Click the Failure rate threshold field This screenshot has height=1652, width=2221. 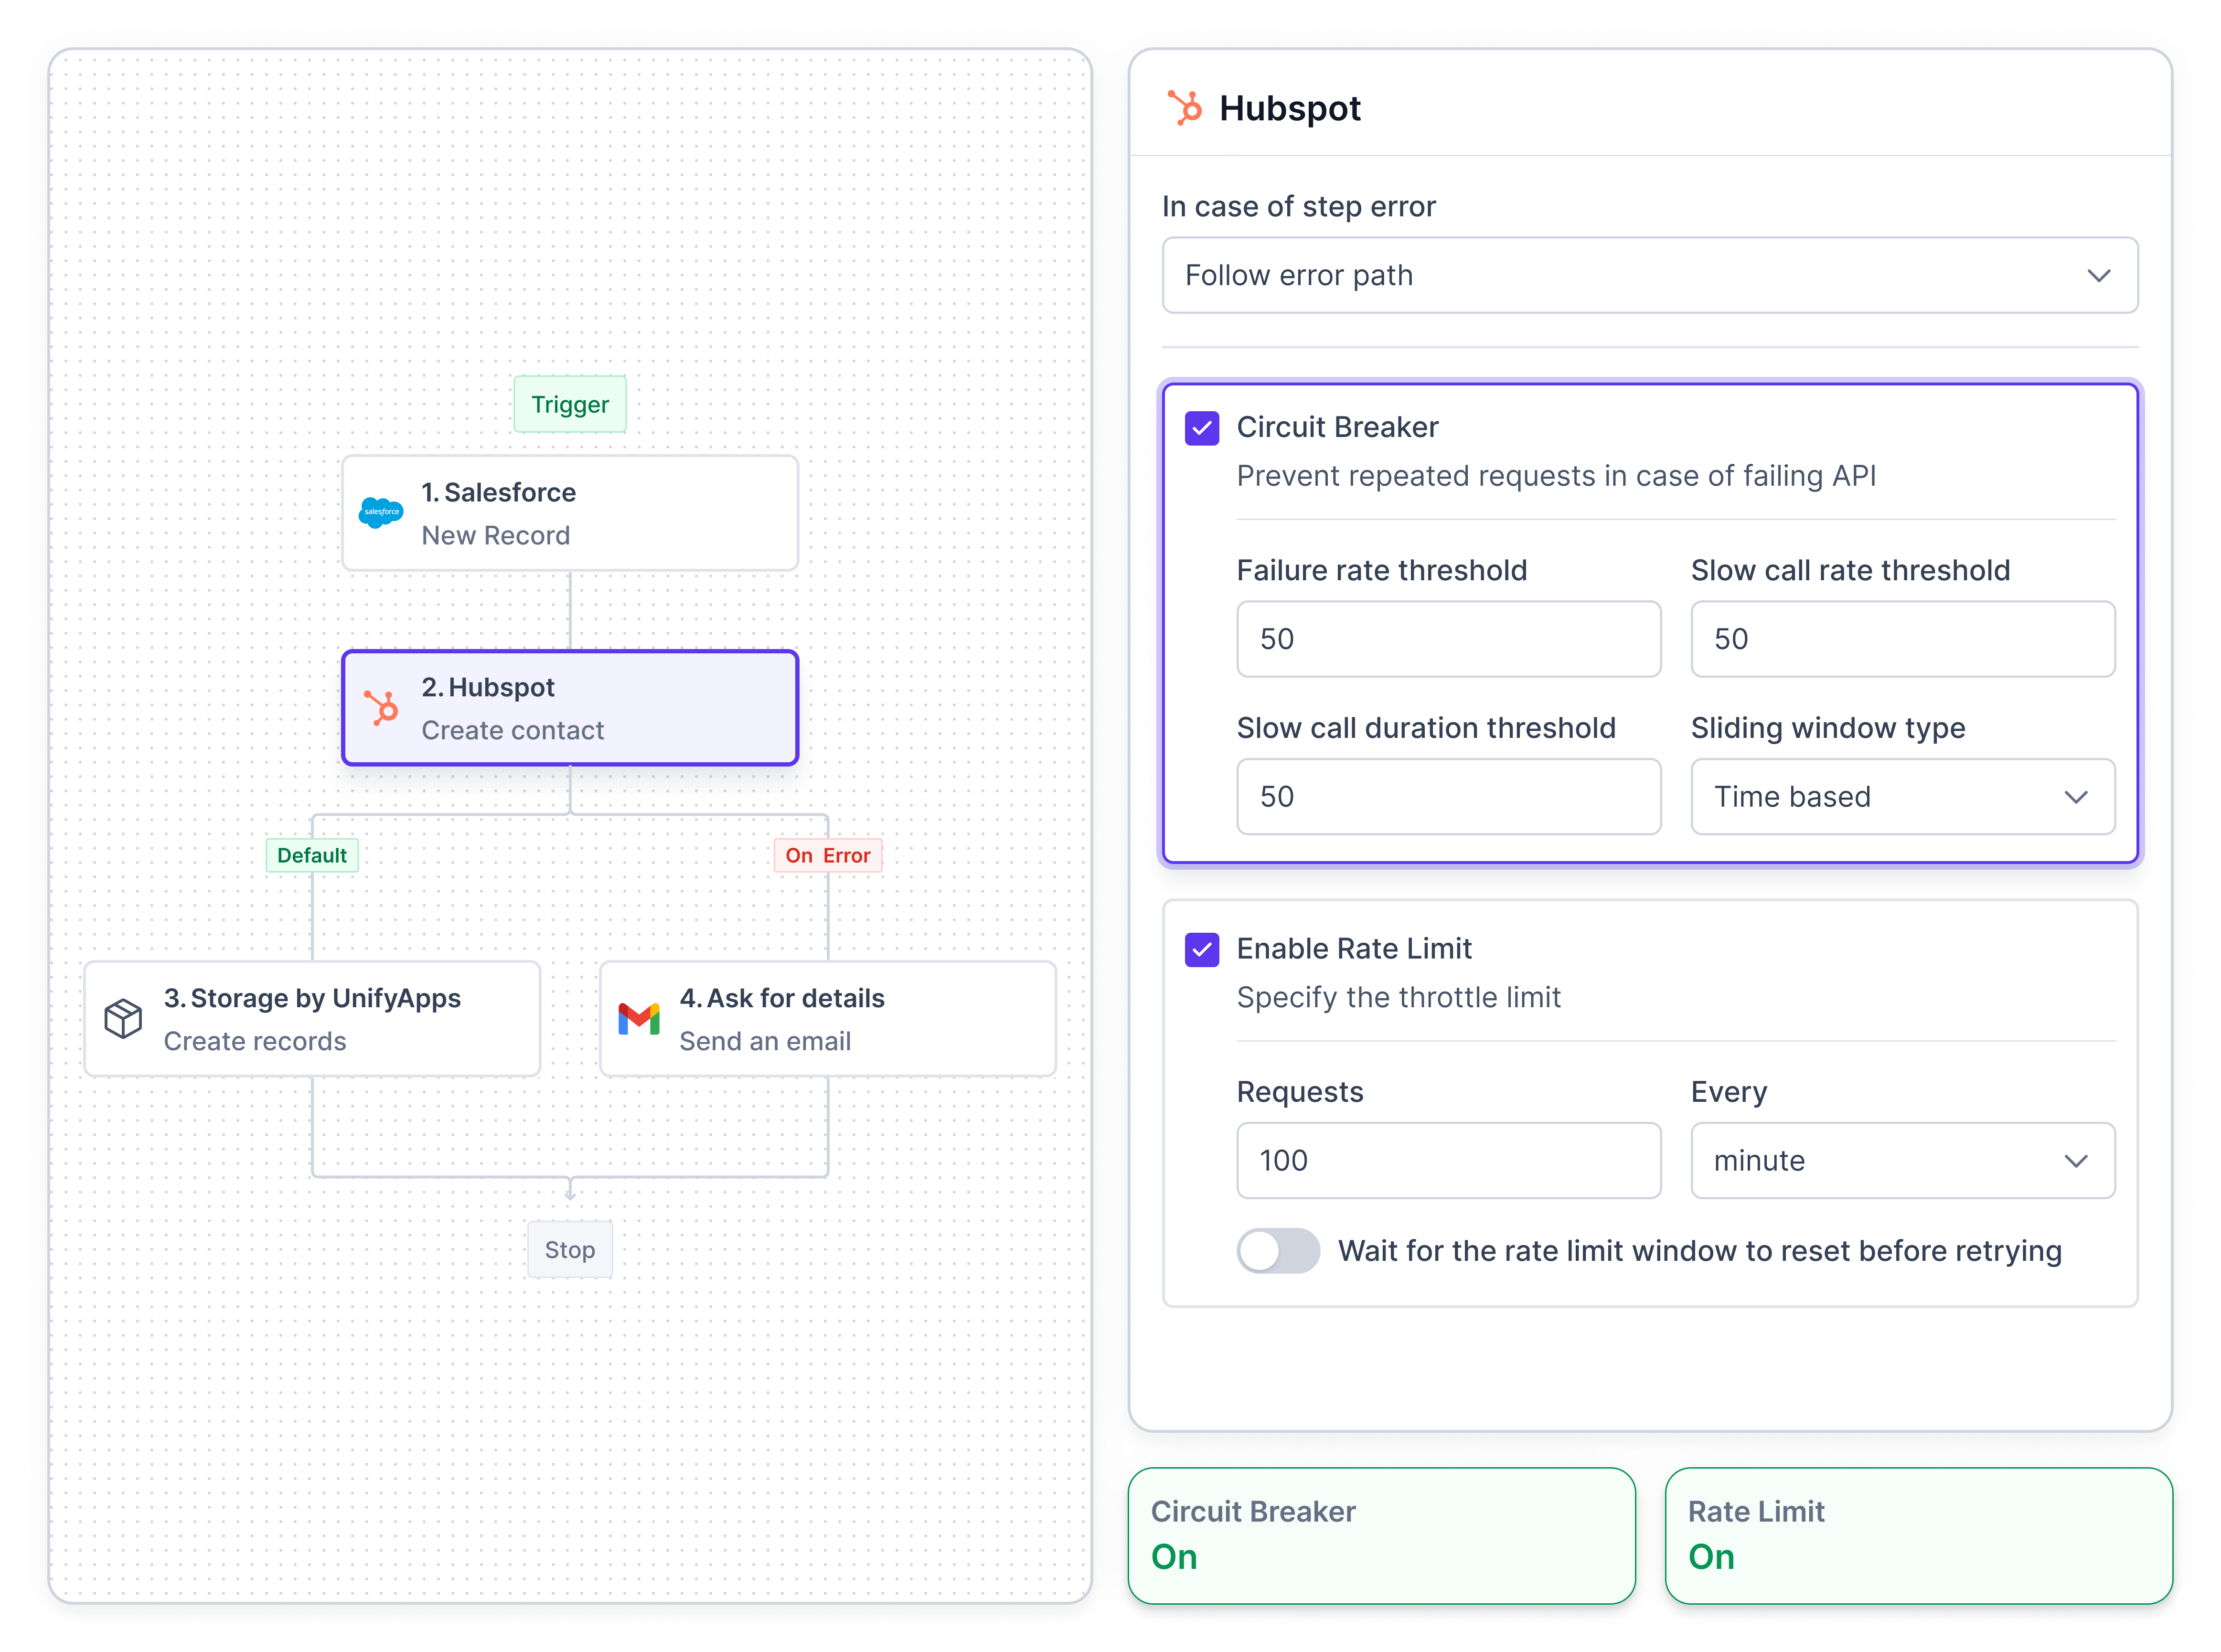tap(1448, 639)
